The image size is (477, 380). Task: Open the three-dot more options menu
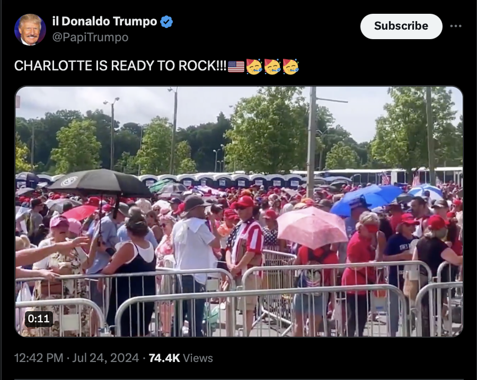click(456, 26)
